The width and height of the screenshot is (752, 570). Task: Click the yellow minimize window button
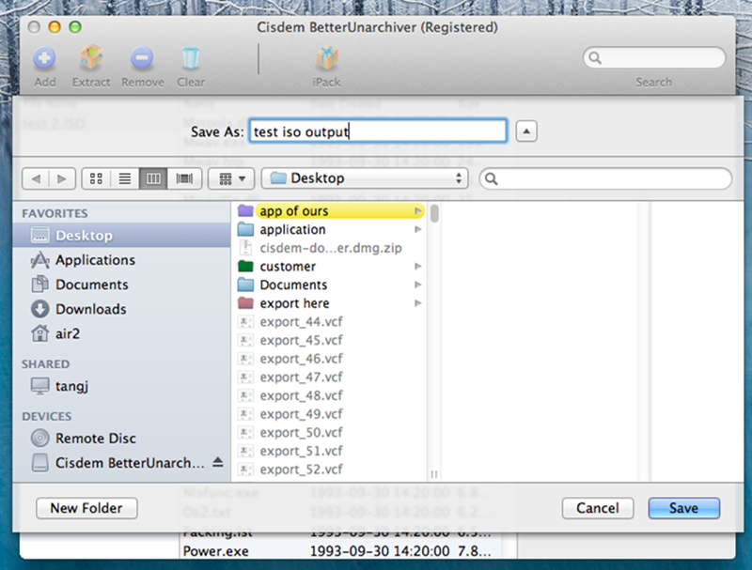(x=55, y=27)
